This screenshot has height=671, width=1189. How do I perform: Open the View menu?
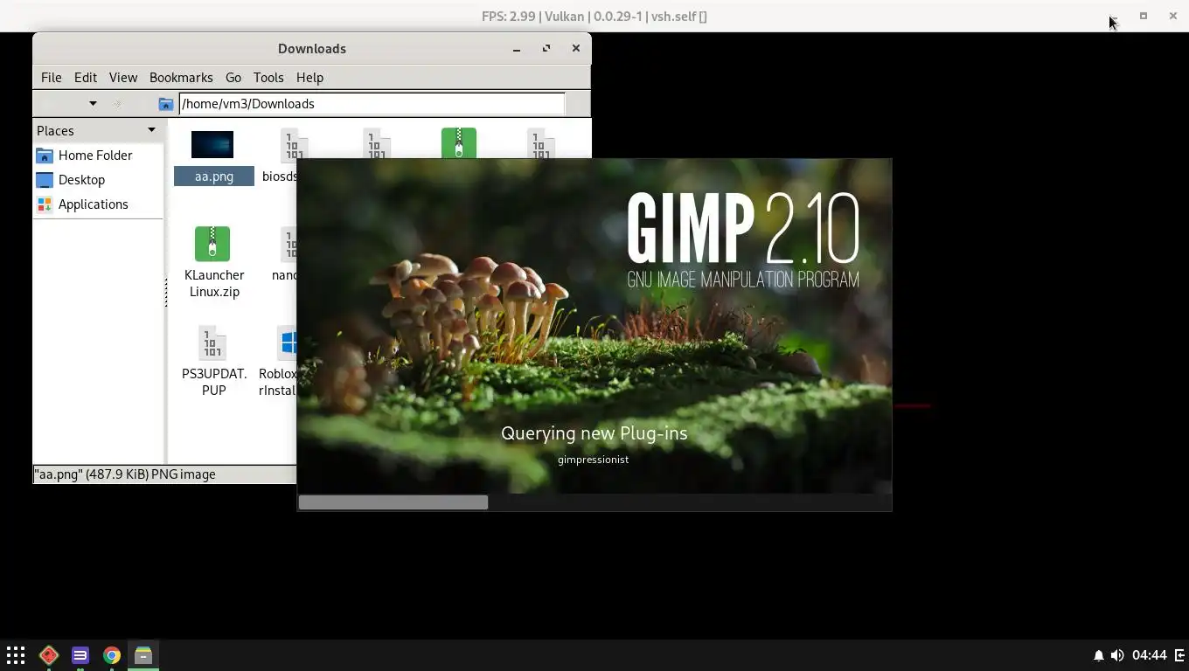(123, 77)
